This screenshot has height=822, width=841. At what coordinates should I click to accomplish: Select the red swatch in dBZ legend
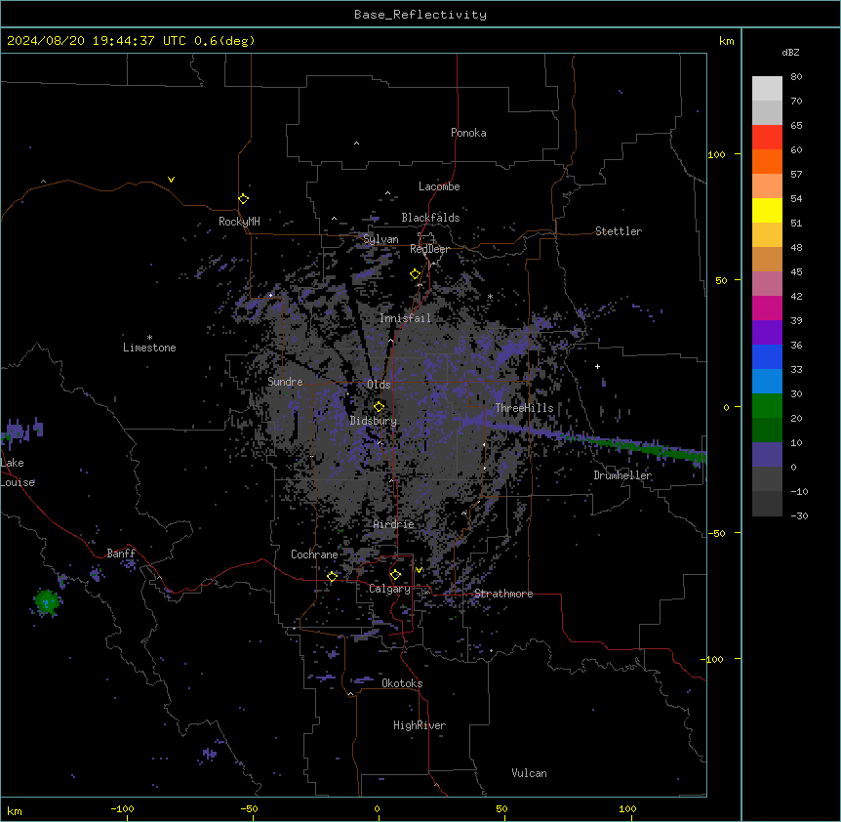point(767,138)
